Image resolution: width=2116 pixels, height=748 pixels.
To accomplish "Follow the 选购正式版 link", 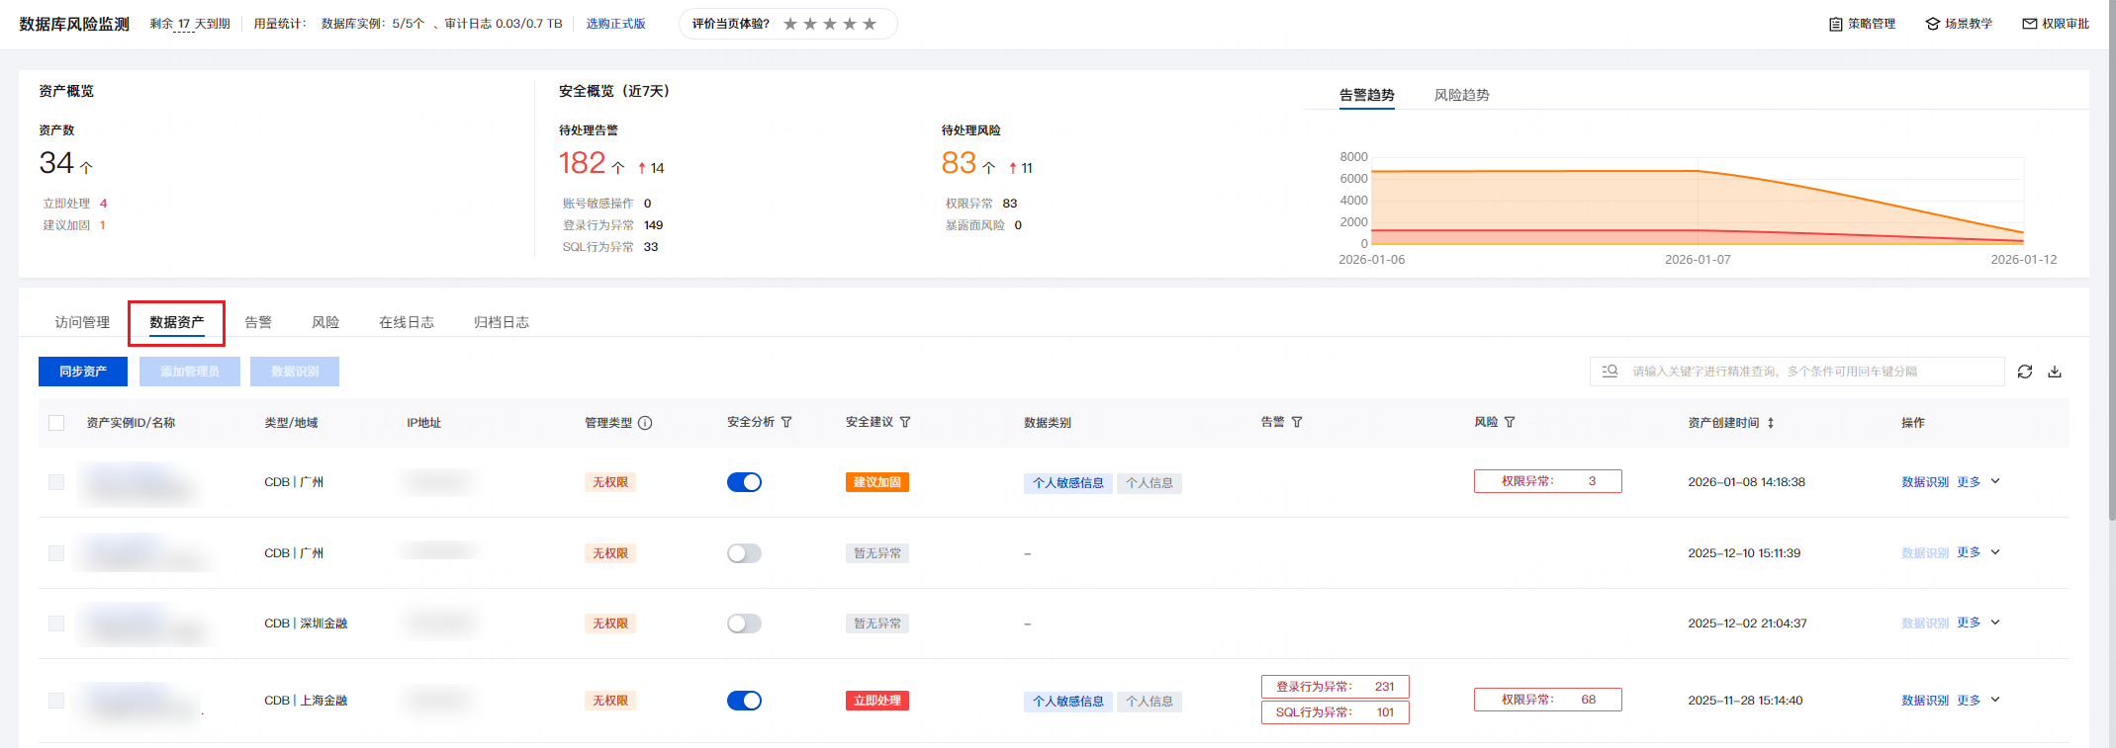I will pos(615,24).
